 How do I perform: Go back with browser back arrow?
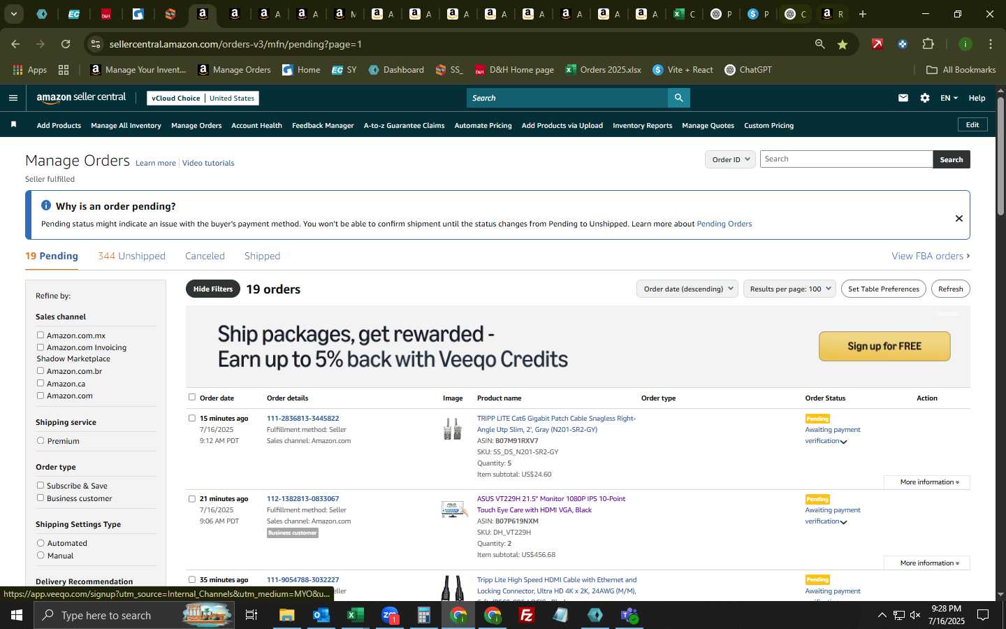point(15,44)
